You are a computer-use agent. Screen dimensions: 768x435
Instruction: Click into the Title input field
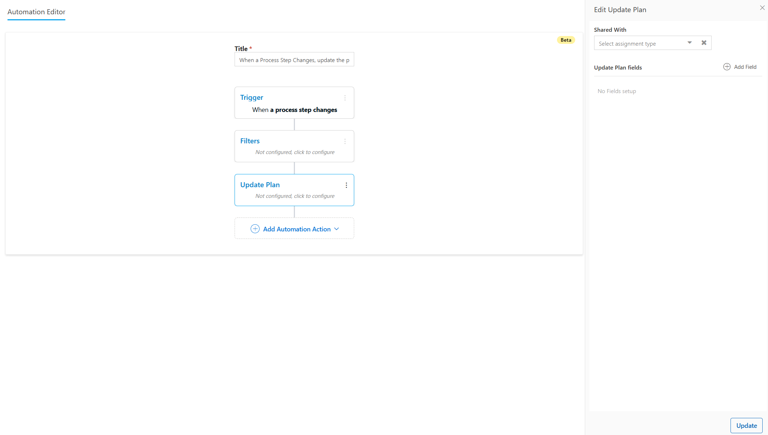[x=294, y=60]
